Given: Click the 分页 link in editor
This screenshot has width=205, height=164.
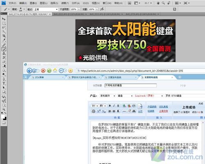Looking at the screenshot, I should click(x=140, y=112).
